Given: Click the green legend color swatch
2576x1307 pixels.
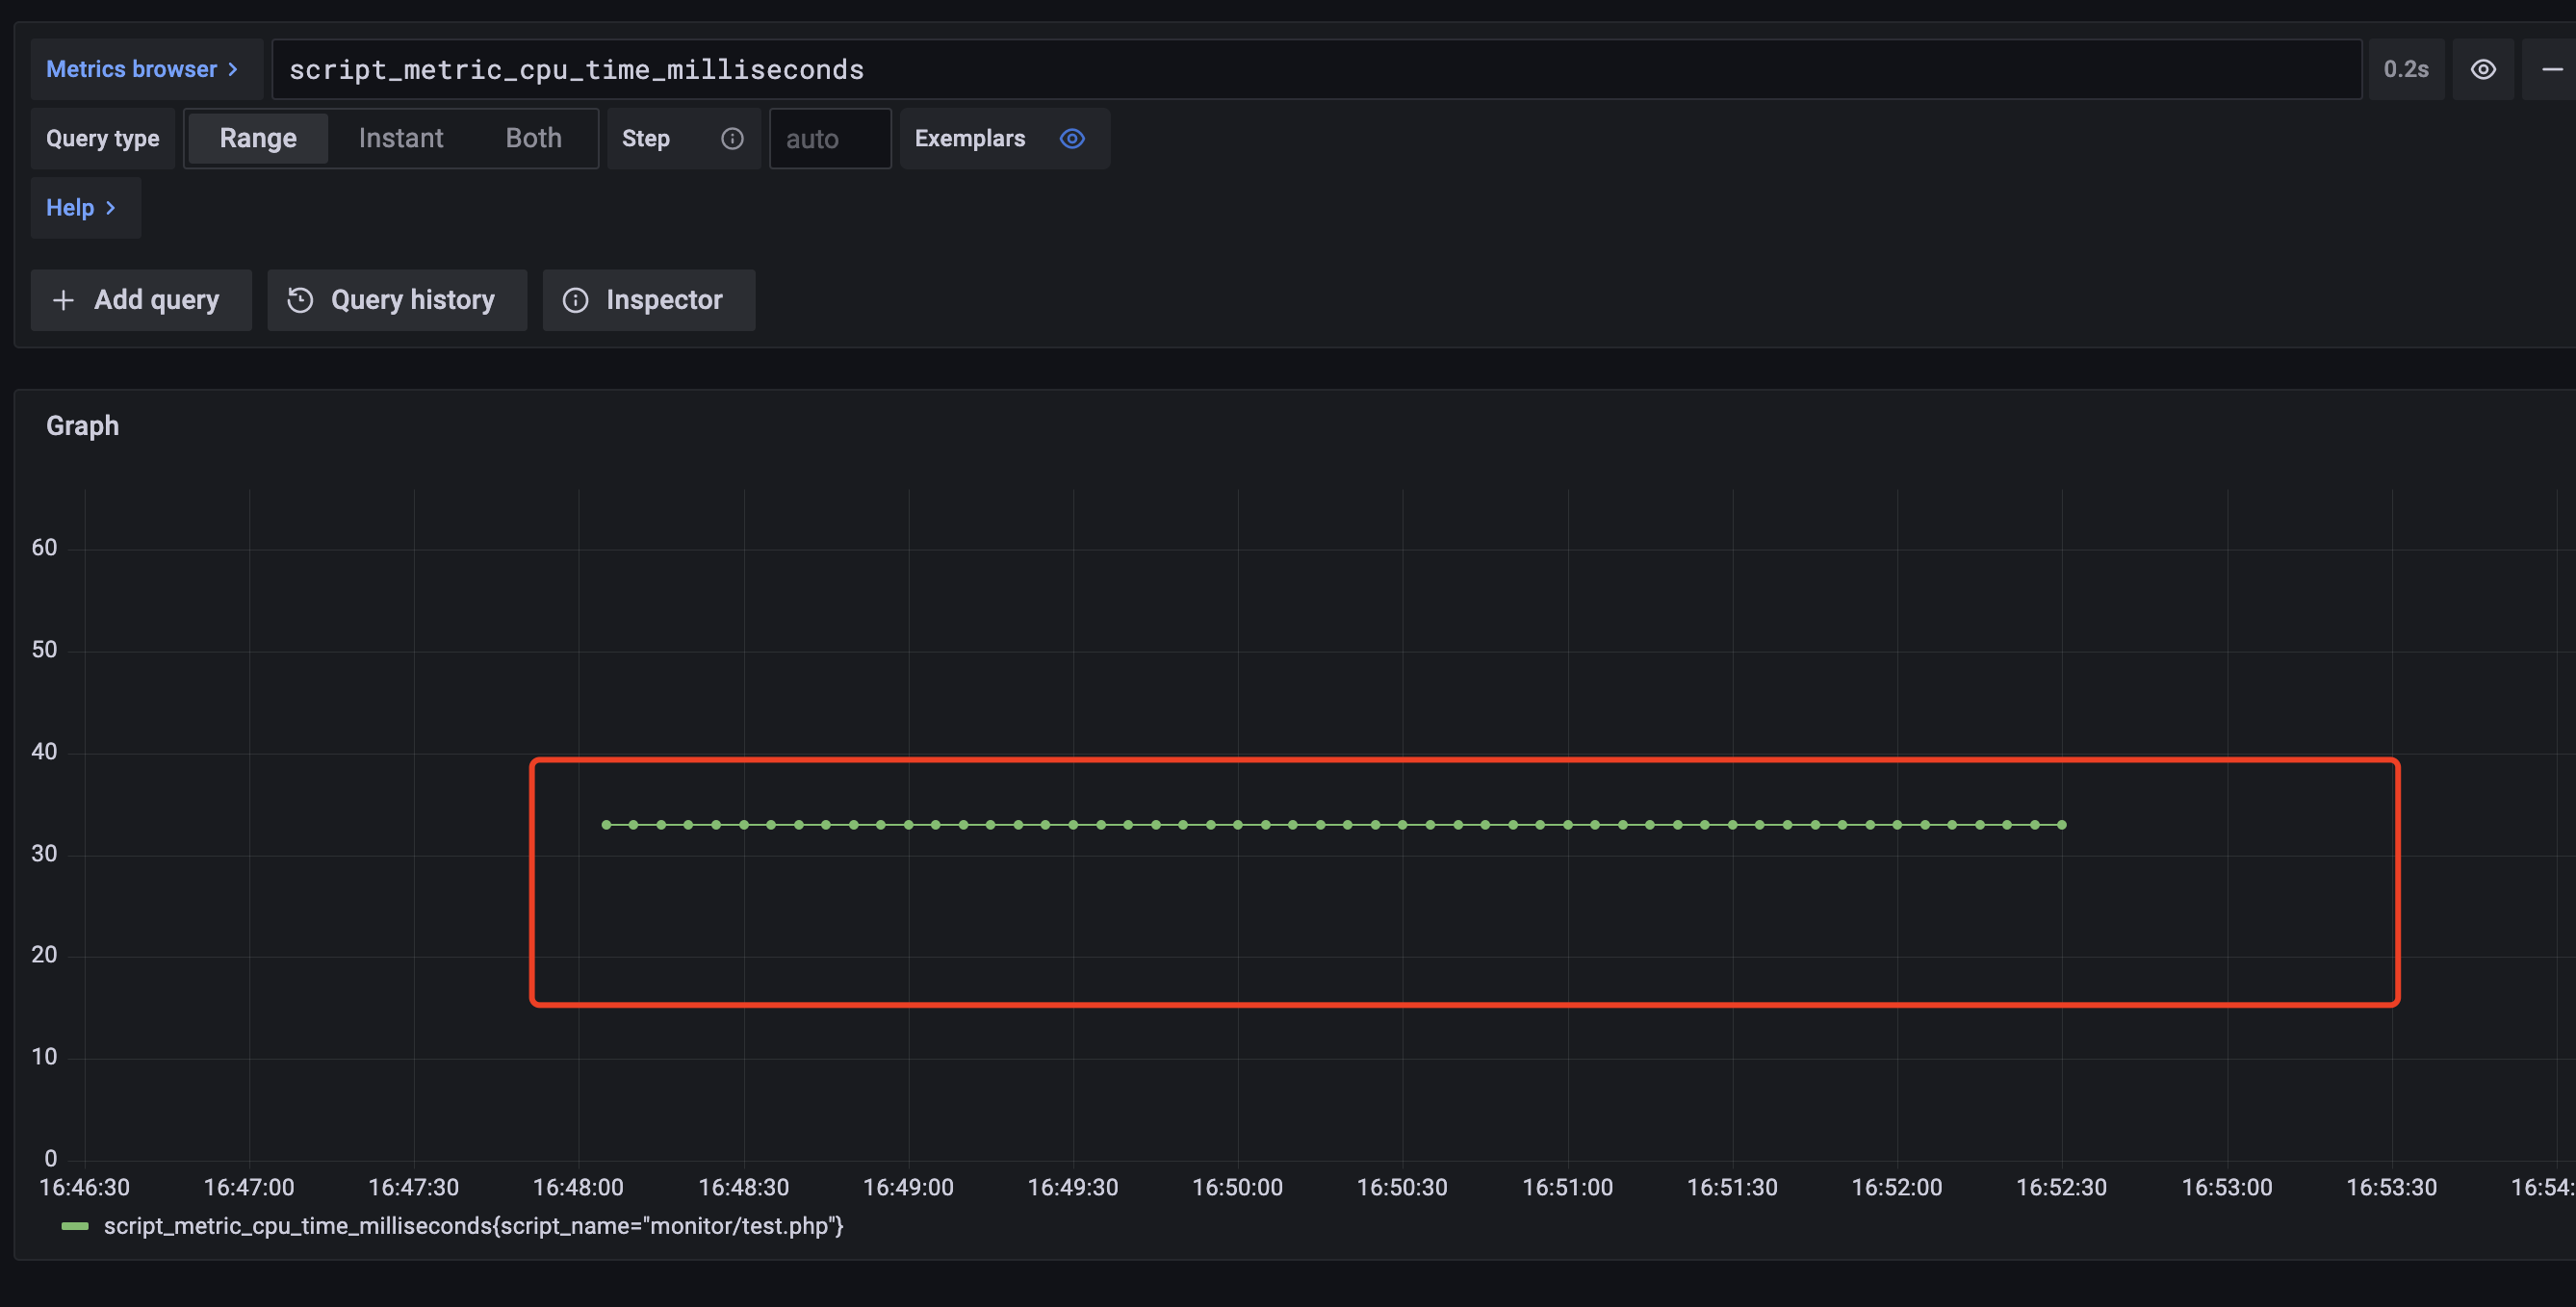Looking at the screenshot, I should 75,1226.
